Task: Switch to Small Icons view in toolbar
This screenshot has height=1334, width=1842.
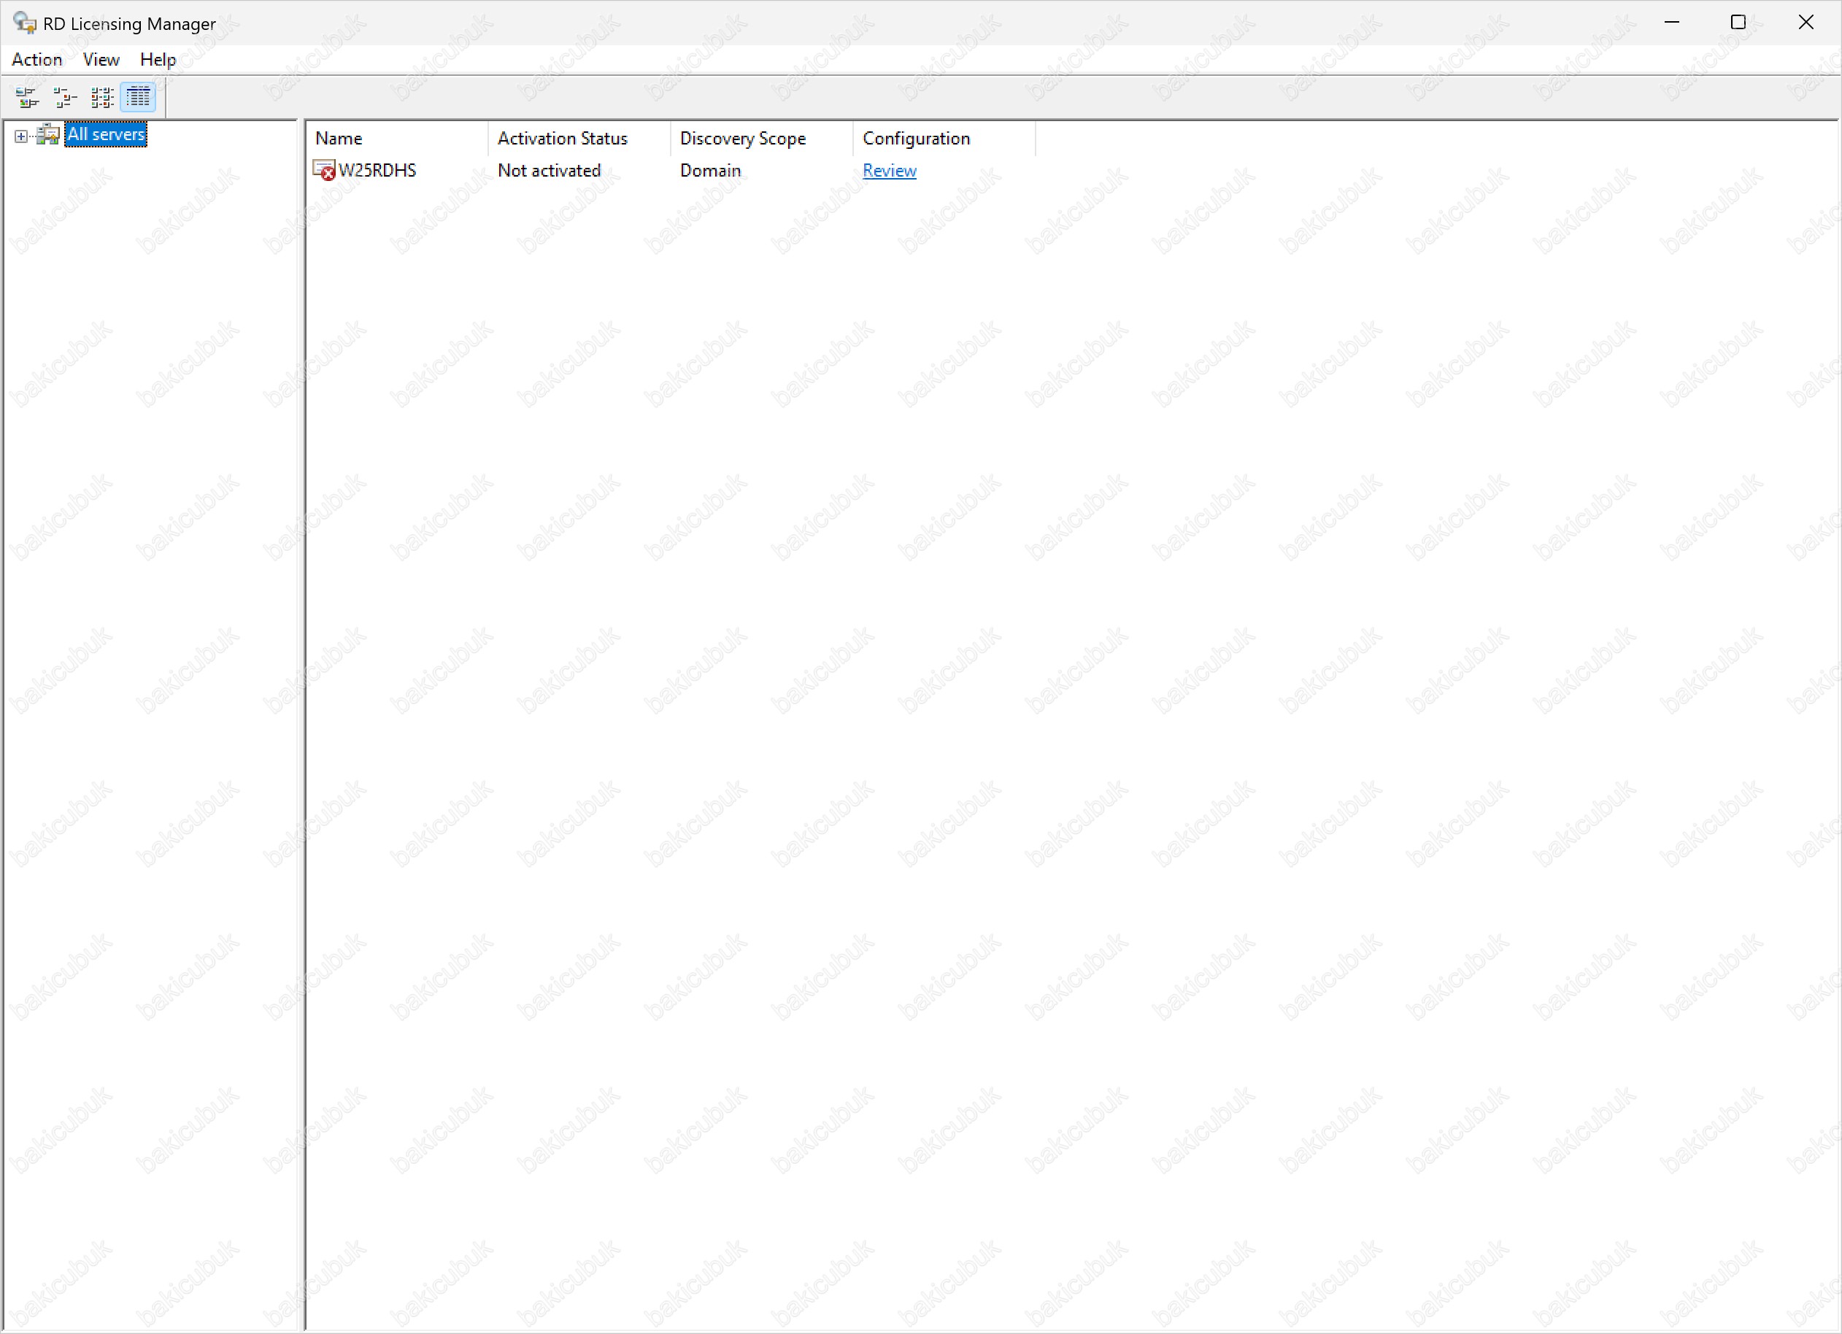Action: (x=64, y=98)
